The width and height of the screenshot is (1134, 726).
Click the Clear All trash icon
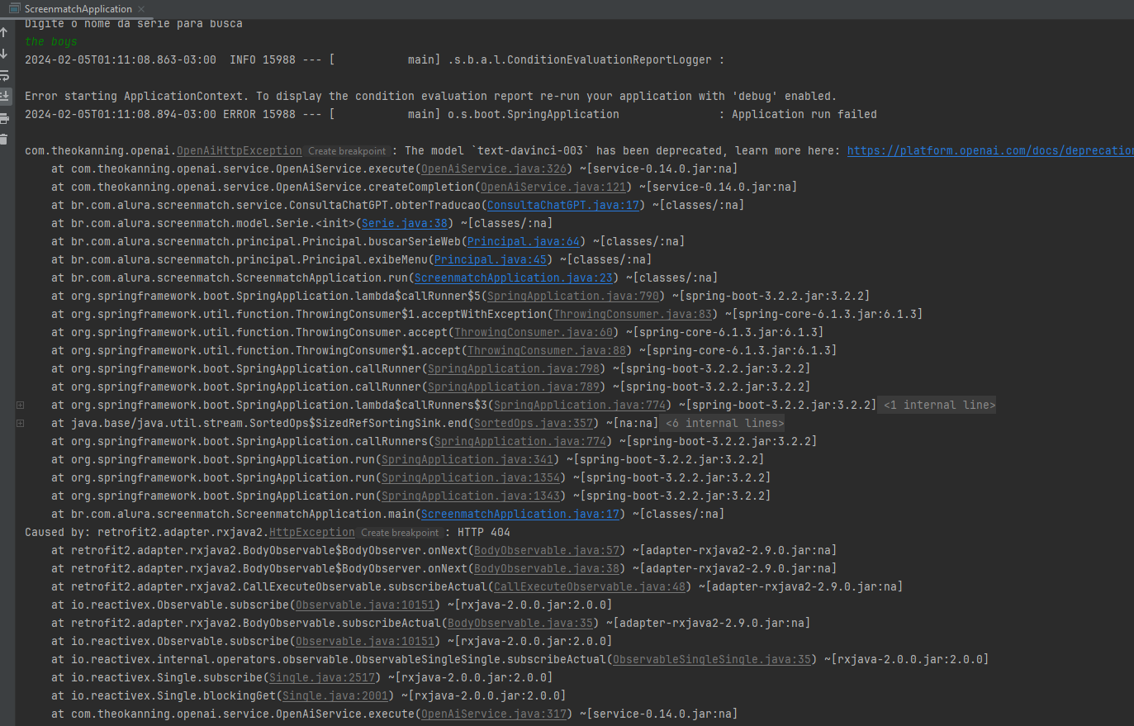(4, 140)
